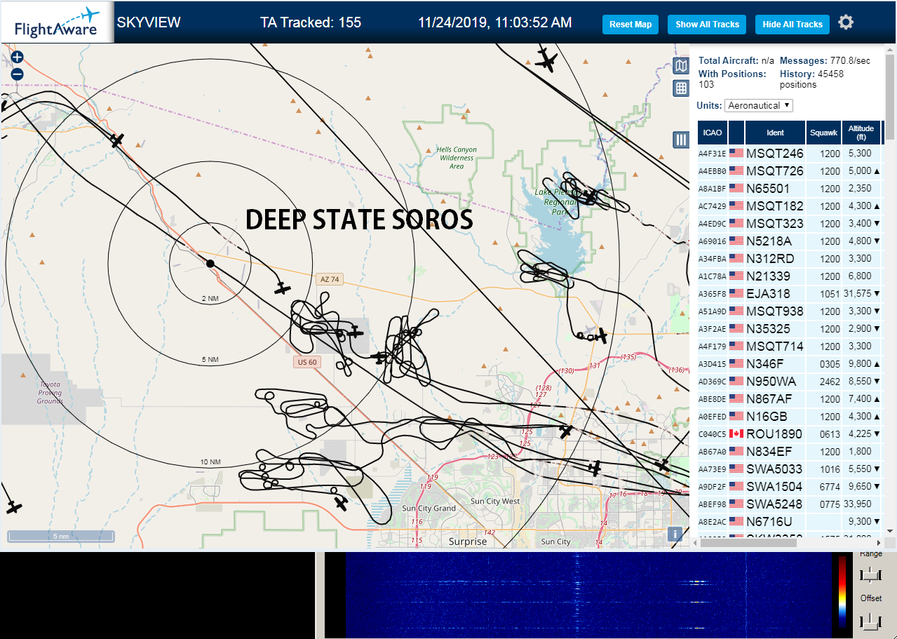Screen dimensions: 897x639
Task: Click the Canadian flag in the ROU1890 row
Action: pos(736,433)
